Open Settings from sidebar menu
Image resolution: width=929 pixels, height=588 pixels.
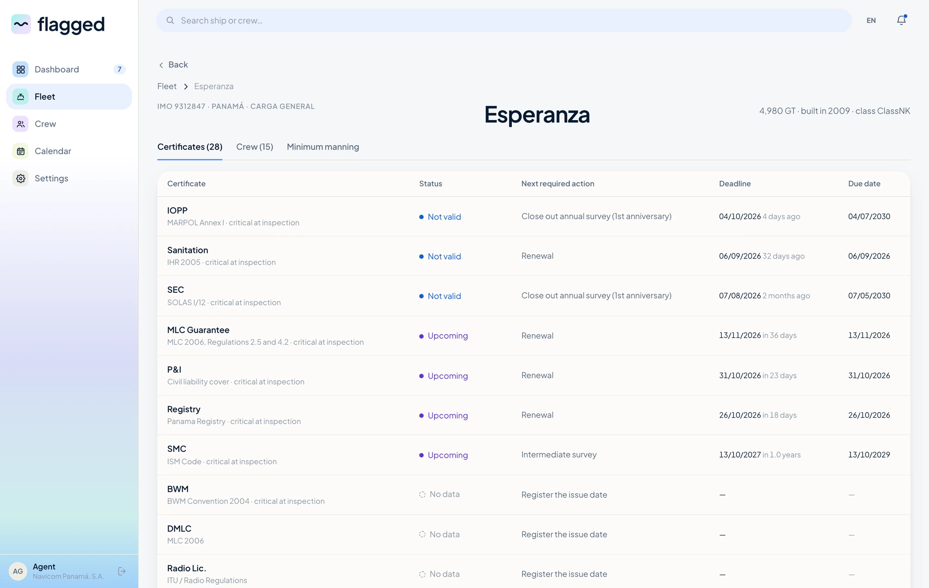click(69, 178)
